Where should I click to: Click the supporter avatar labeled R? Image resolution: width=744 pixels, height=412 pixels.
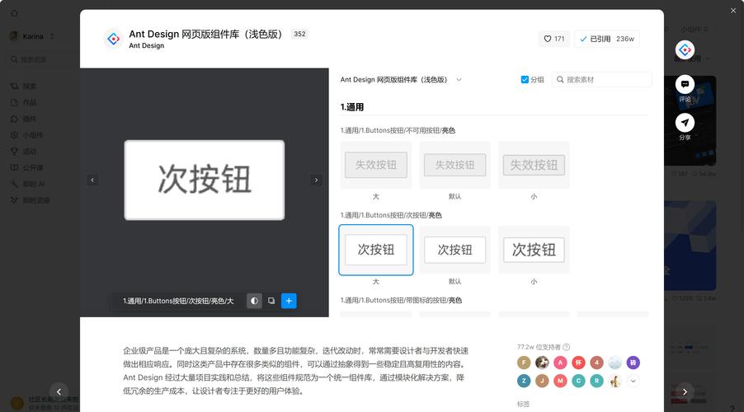[597, 381]
